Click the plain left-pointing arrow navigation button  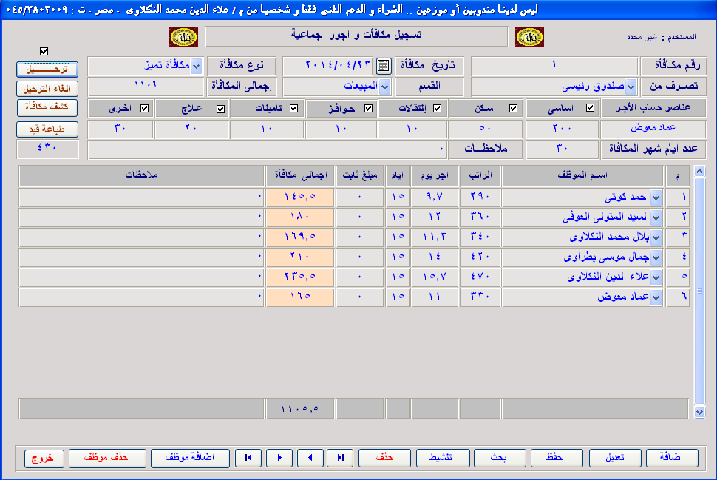[310, 458]
